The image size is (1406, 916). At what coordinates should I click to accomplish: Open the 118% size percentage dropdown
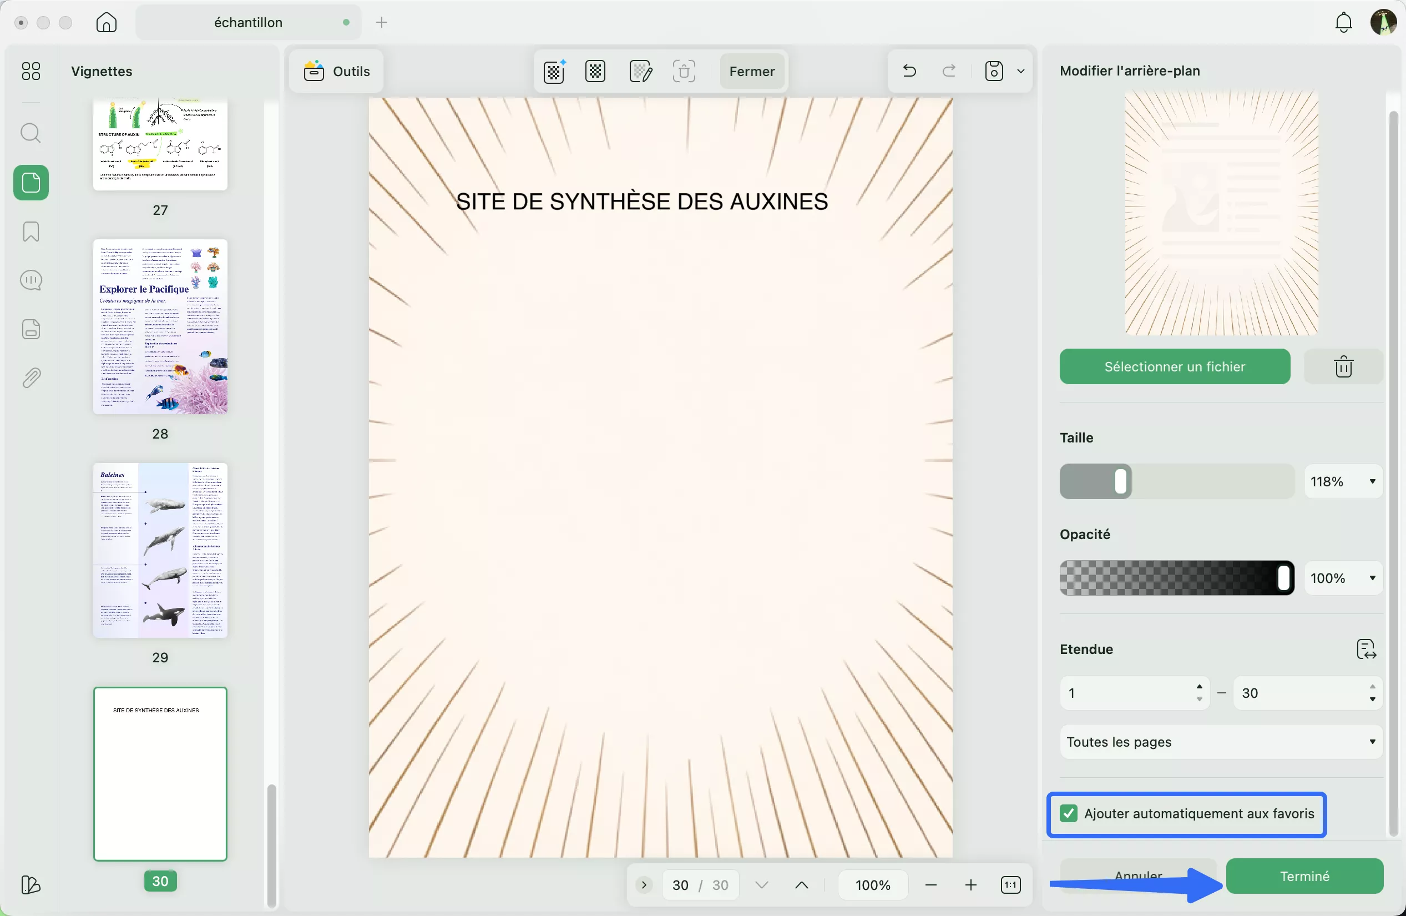coord(1342,481)
